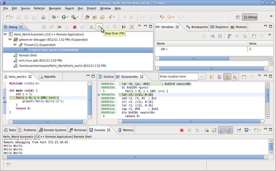Click the Refresh View icon in Disassembly

coord(212,77)
